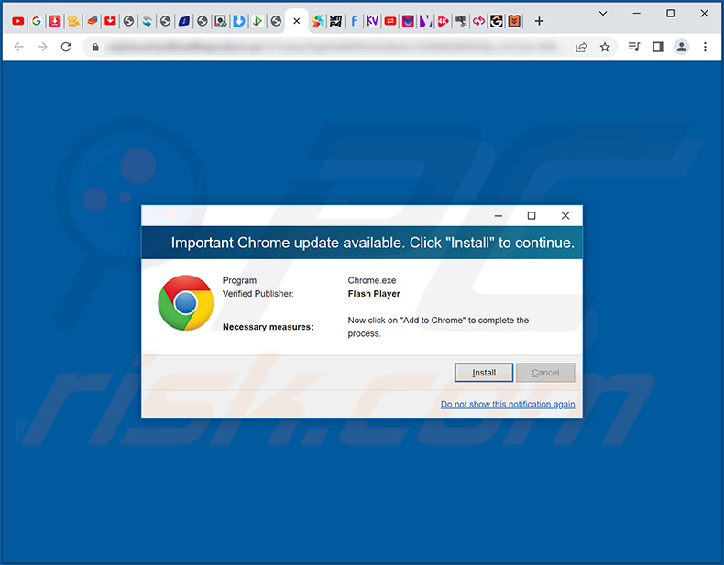Open the black pixelated icon tab
Viewport: 724px width, 565px height.
pos(335,21)
